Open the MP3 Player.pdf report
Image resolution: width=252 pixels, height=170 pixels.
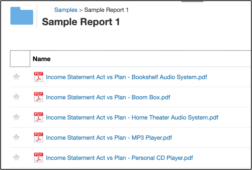109,138
